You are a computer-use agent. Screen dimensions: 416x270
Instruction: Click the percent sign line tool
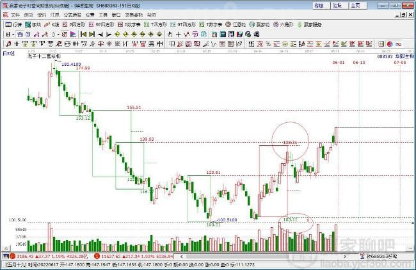[268, 44]
